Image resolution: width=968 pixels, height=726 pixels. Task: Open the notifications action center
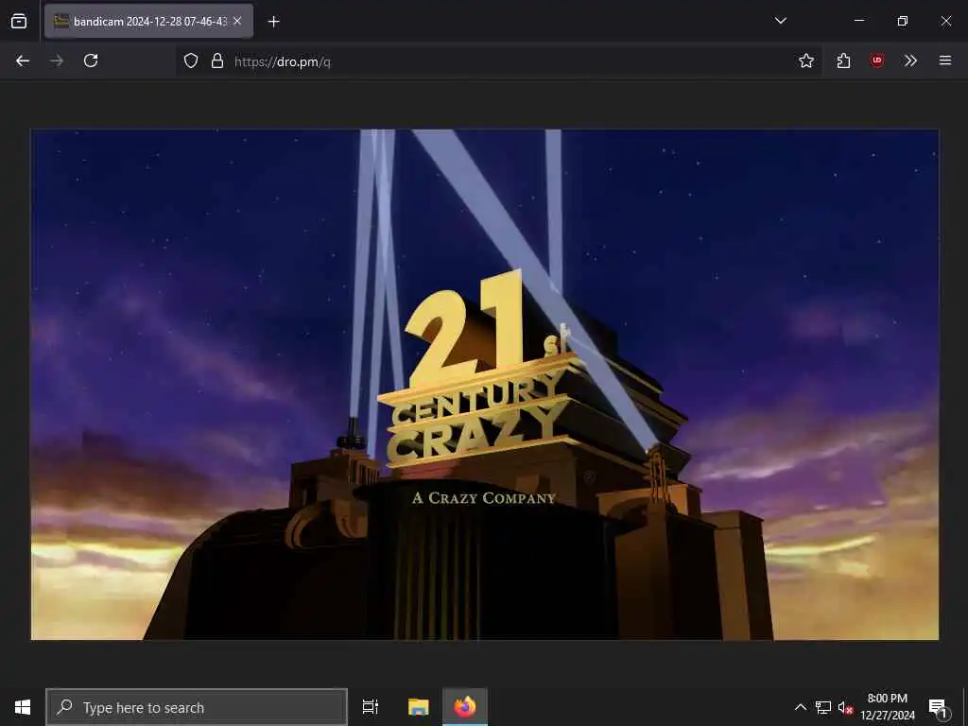(x=938, y=707)
